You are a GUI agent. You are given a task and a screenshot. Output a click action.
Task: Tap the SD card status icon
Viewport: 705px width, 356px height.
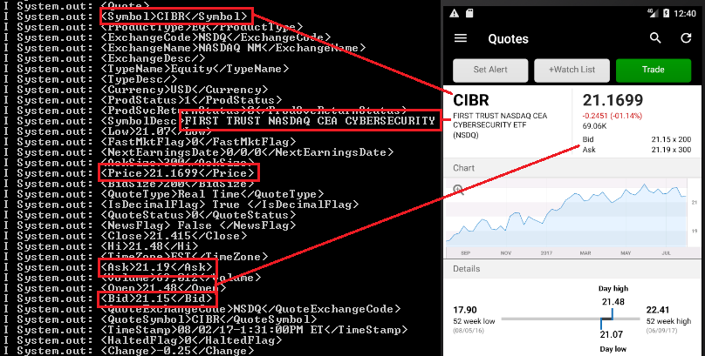pos(469,13)
